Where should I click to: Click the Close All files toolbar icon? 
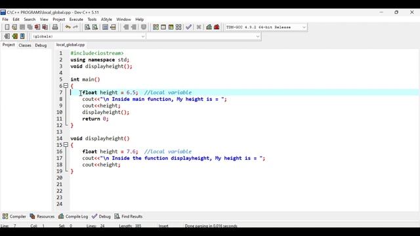[45, 27]
